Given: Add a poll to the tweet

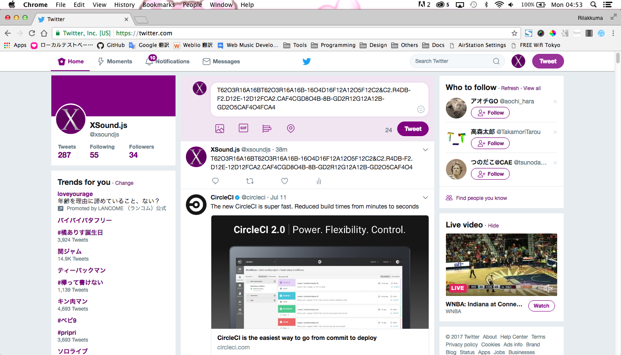Looking at the screenshot, I should [x=267, y=128].
